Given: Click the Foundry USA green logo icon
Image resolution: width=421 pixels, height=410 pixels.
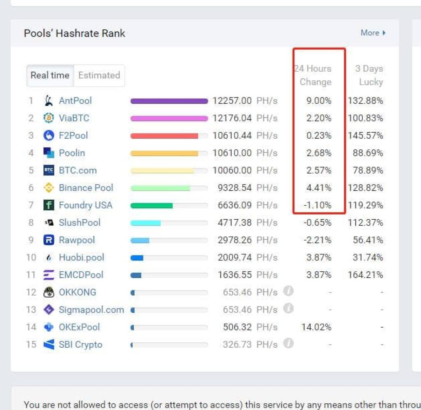Looking at the screenshot, I should point(48,205).
